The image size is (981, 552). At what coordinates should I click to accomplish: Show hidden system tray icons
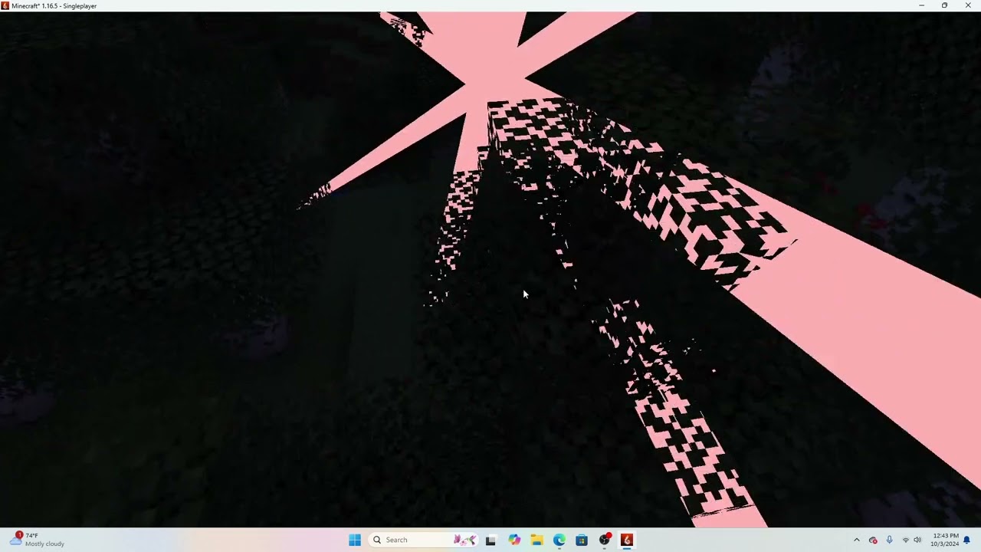click(x=857, y=540)
